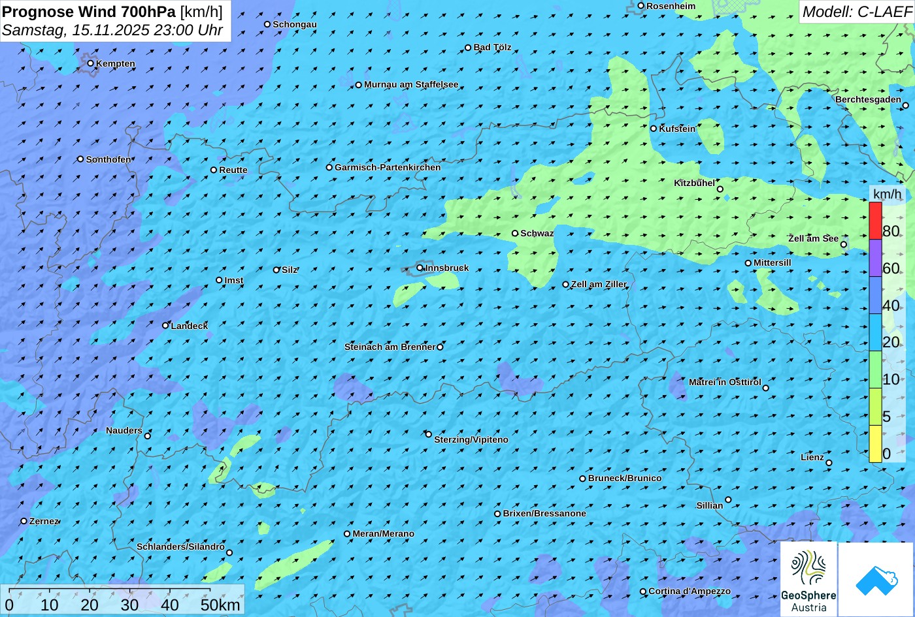Screen dimensions: 915x617
Task: Click the Nauders label
Action: (124, 430)
